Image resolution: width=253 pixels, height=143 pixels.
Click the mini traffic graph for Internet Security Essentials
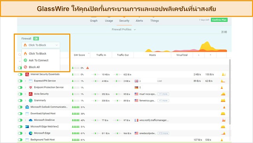point(223,74)
